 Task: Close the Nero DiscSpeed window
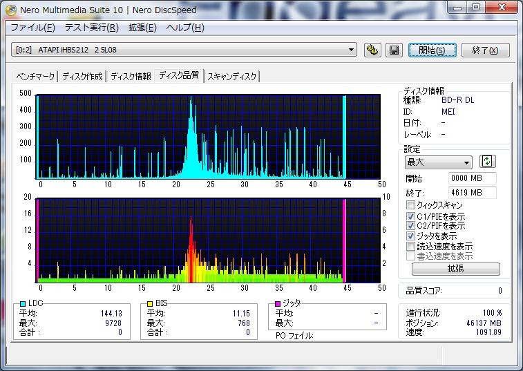click(x=502, y=8)
